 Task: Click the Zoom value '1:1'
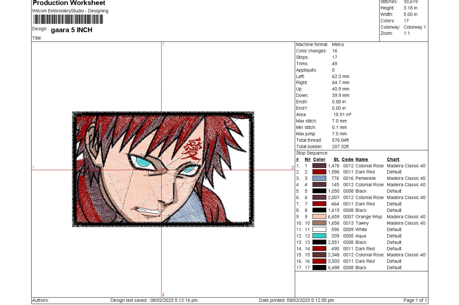pos(407,33)
